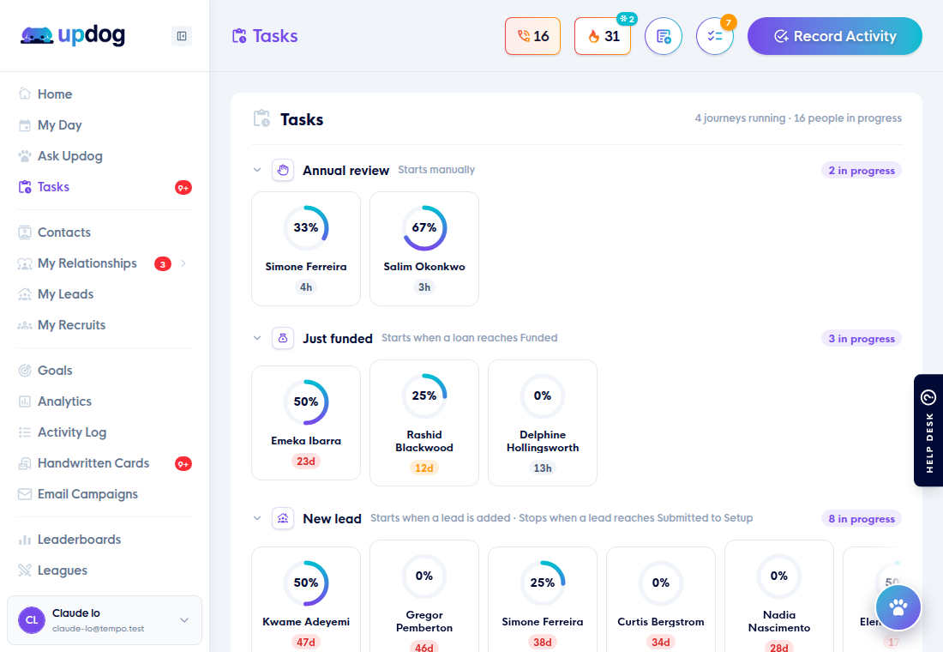Expand My Relationships submenu chevron

click(x=183, y=263)
